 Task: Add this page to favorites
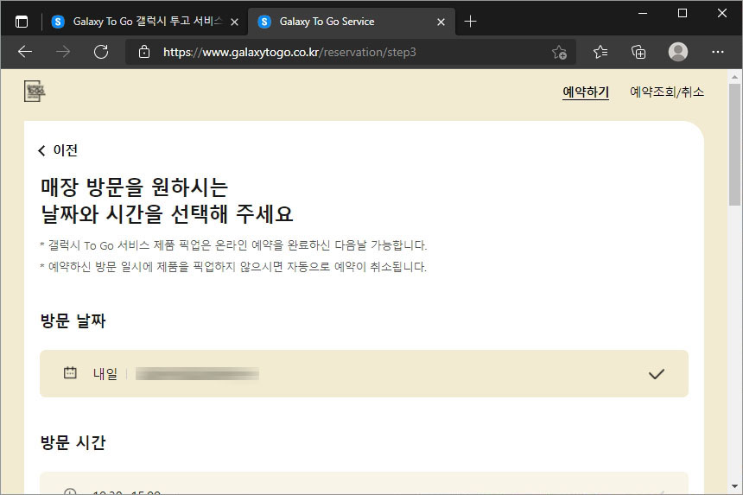tap(559, 52)
